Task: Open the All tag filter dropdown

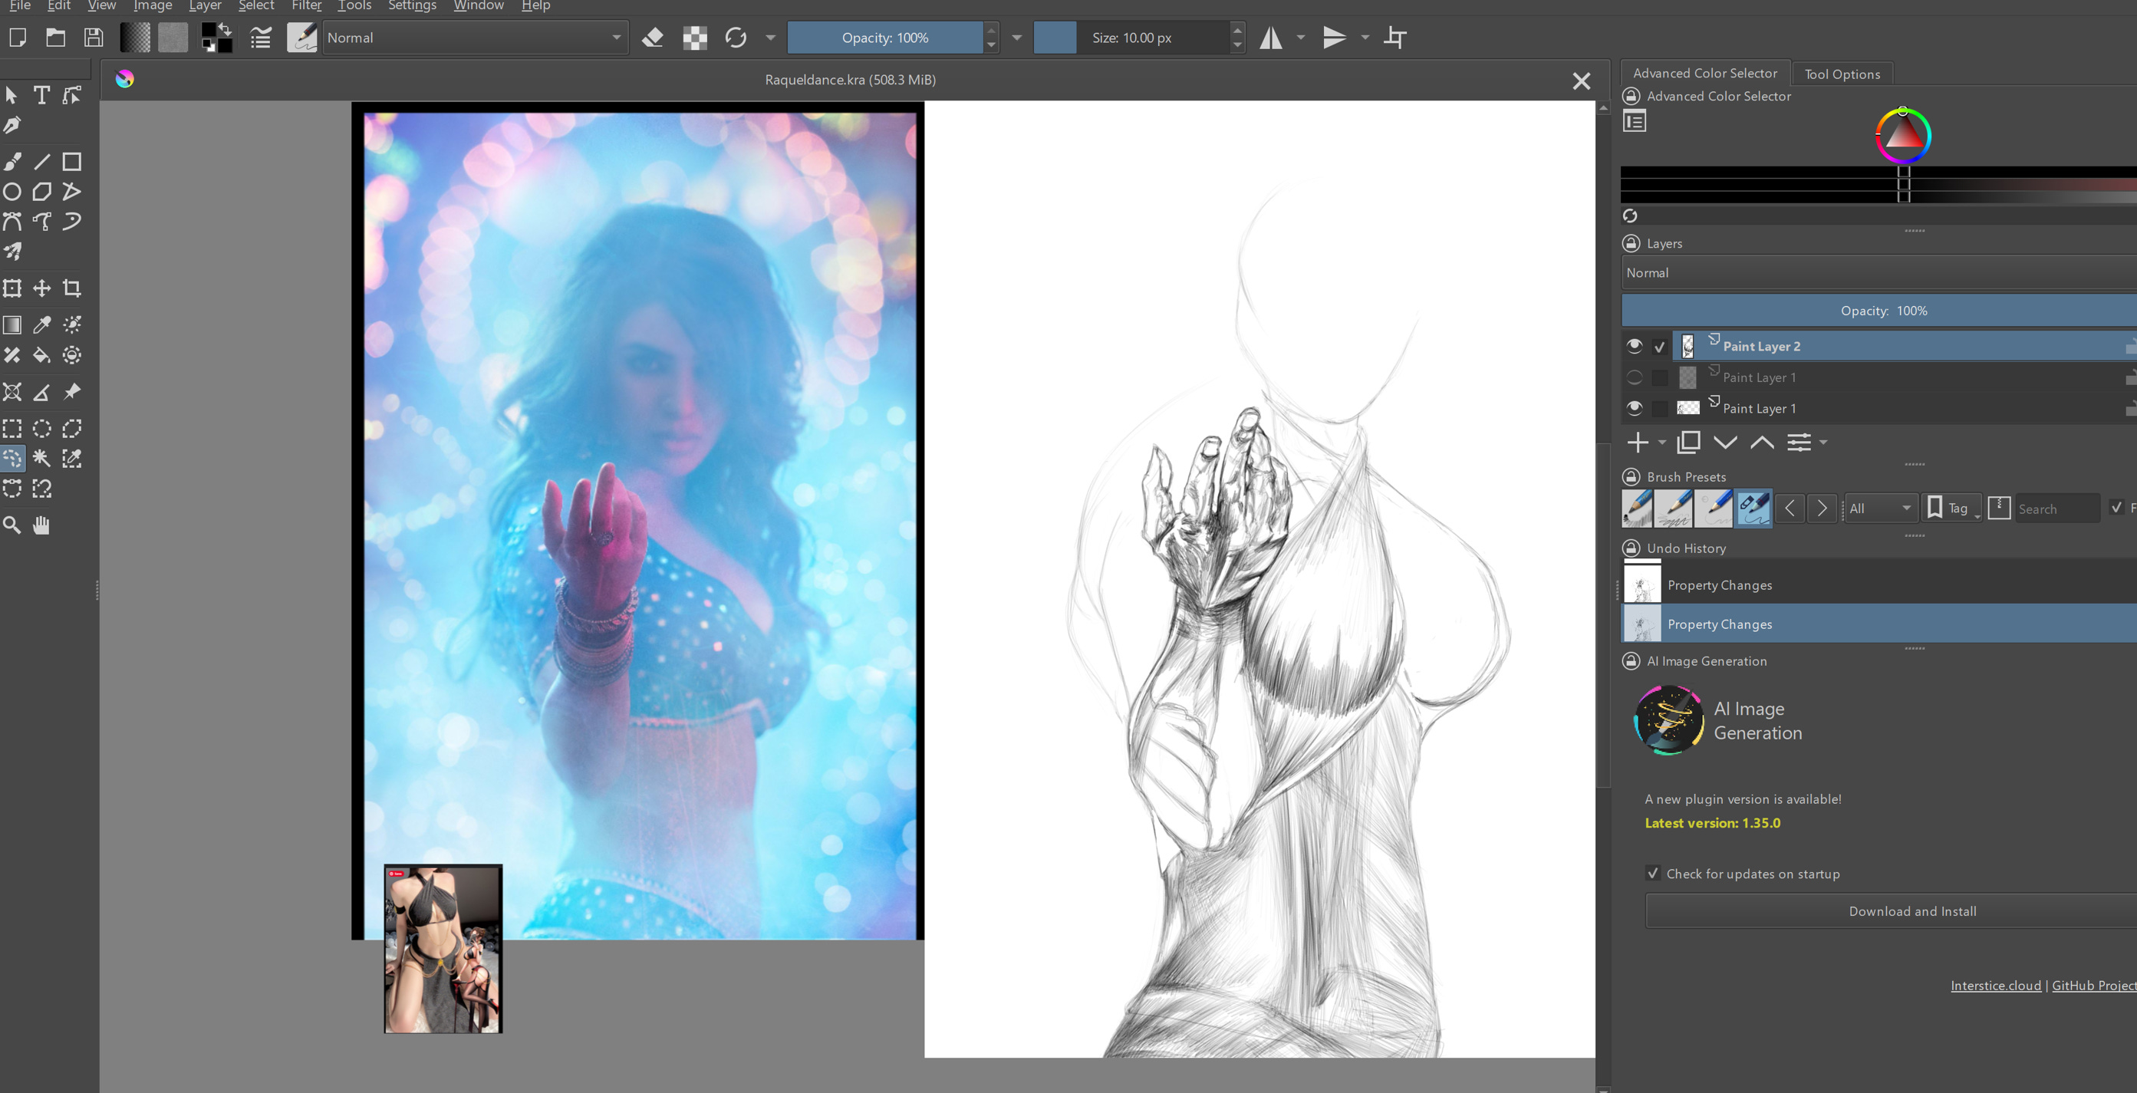Action: pos(1880,509)
